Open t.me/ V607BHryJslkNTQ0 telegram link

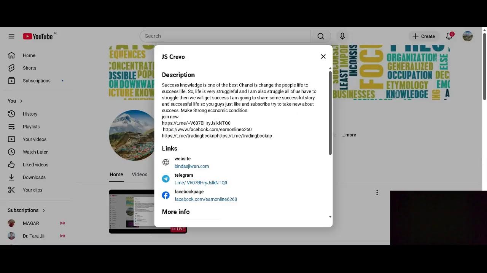tap(201, 183)
